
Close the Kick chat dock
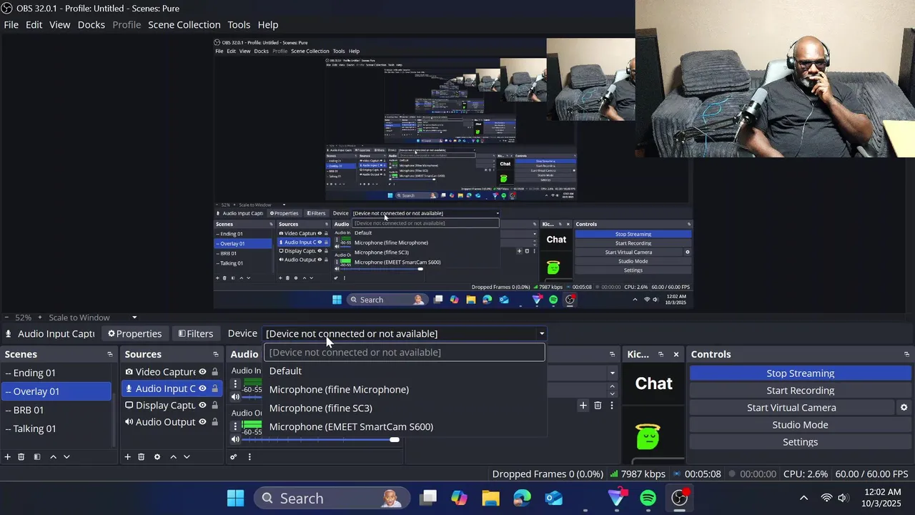tap(676, 354)
